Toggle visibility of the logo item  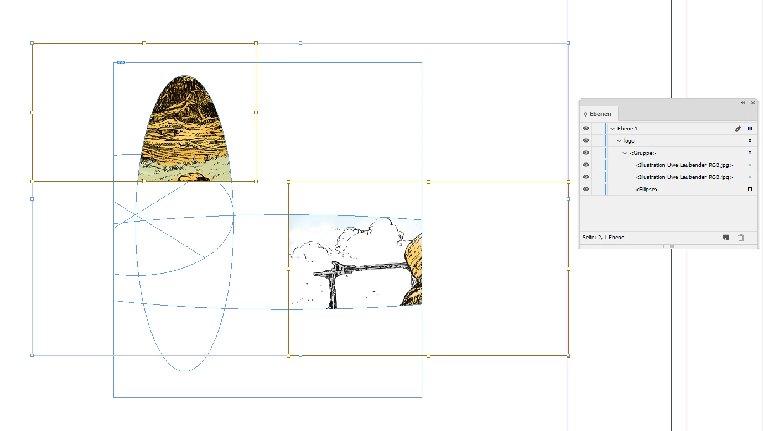coord(586,141)
